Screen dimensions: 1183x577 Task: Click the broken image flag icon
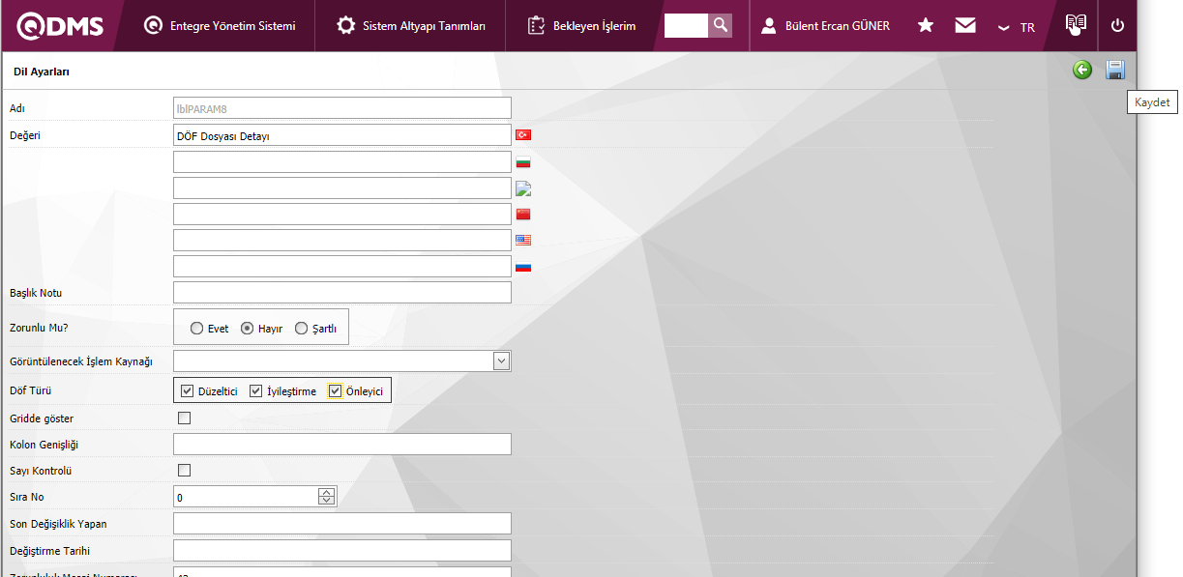(523, 188)
